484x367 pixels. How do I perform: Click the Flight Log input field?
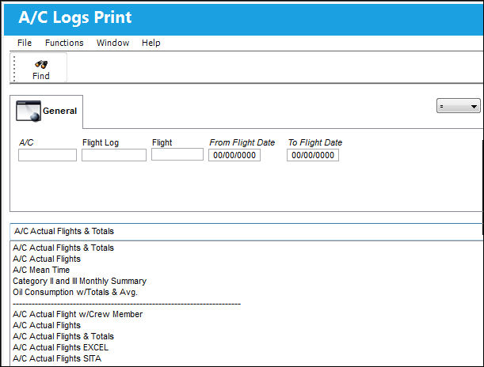(x=114, y=155)
